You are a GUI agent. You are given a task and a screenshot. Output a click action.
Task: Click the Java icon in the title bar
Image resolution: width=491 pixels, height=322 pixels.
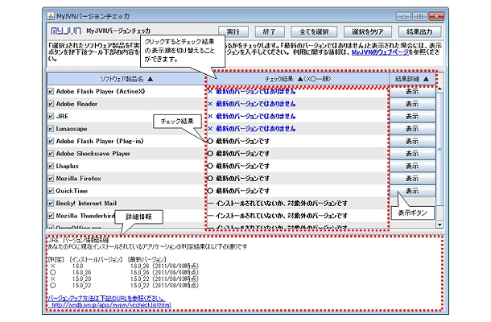[51, 16]
